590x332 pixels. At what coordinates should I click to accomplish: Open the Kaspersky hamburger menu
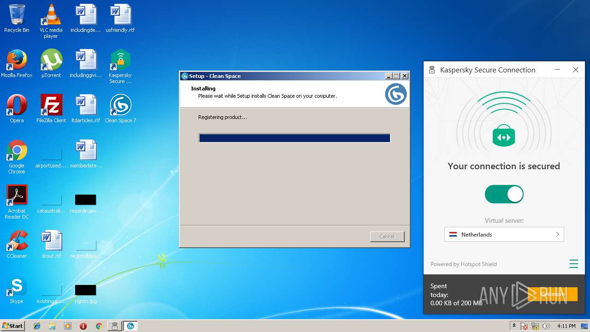[573, 264]
